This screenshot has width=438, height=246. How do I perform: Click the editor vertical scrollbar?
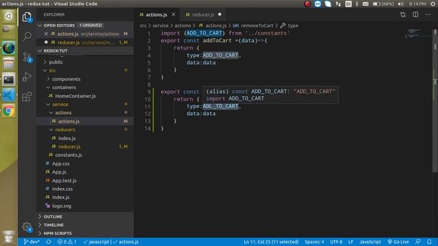pos(435,100)
